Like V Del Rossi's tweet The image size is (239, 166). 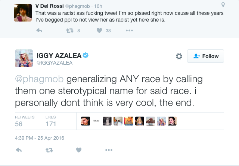tap(99, 31)
